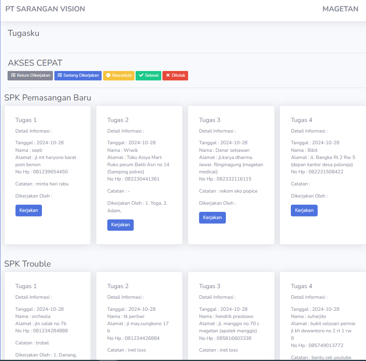Viewport: 366px width, 361px height.
Task: Select phone number 085749013772
Action: 326,346
